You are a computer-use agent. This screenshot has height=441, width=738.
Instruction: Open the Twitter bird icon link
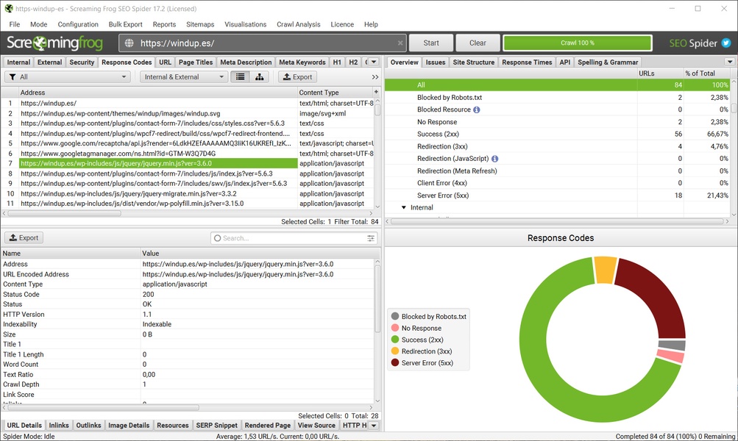(726, 43)
